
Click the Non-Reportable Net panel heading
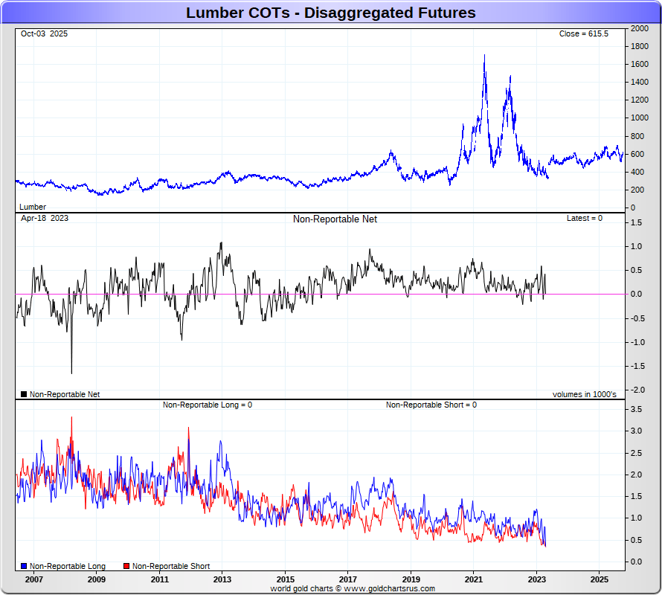(335, 219)
